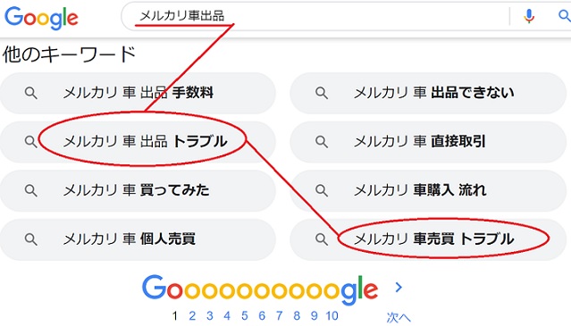Click magnifier icon beside 出品できない suggestion
This screenshot has height=326, width=571.
click(x=322, y=93)
